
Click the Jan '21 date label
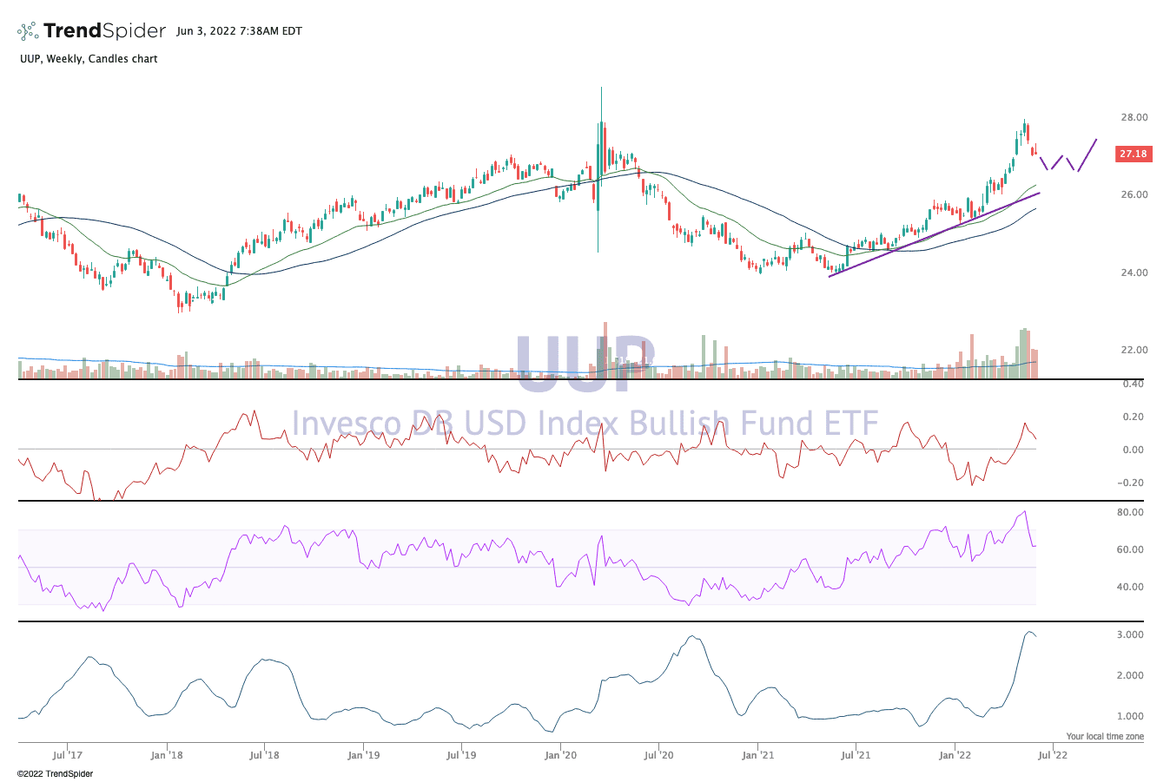point(757,755)
